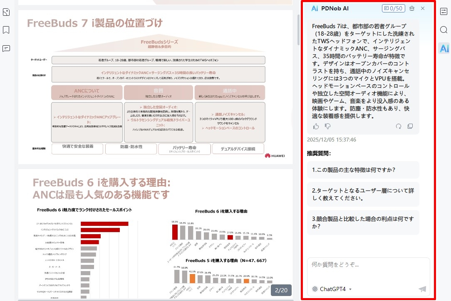
Task: Regenerate the AI response
Action: coord(399,126)
